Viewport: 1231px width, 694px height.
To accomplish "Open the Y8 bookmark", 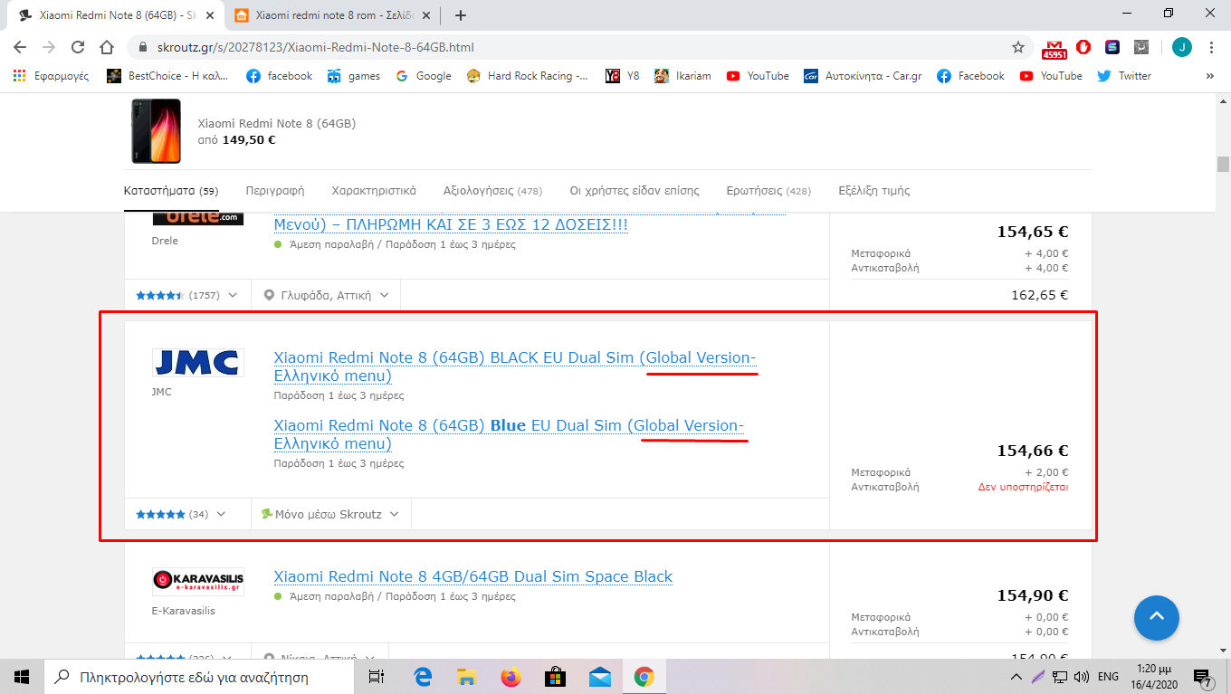I will coord(622,76).
